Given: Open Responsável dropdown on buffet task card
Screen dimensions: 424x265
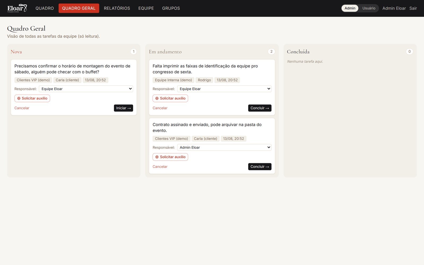Looking at the screenshot, I should [86, 89].
